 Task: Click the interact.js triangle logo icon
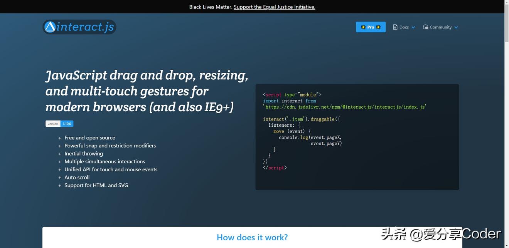(x=50, y=27)
